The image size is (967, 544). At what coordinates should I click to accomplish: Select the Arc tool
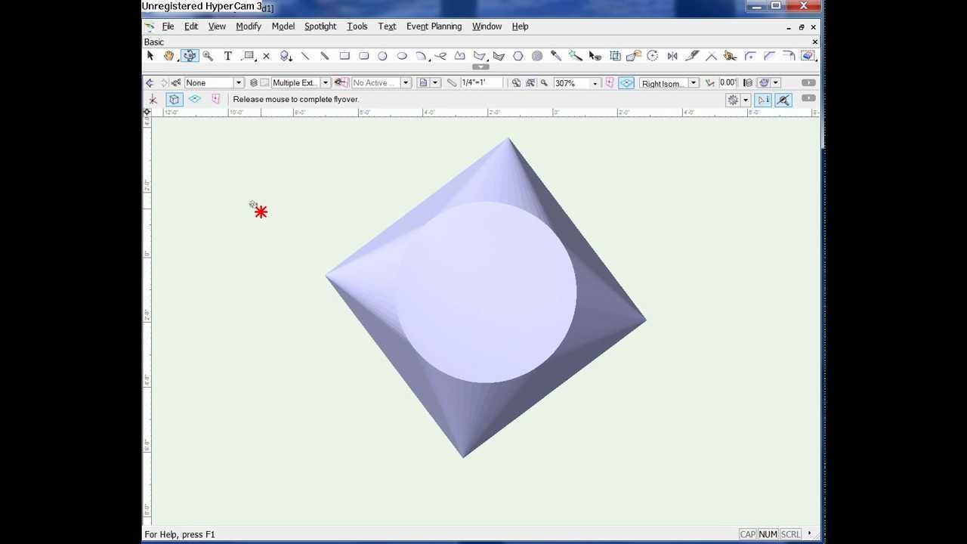[422, 56]
